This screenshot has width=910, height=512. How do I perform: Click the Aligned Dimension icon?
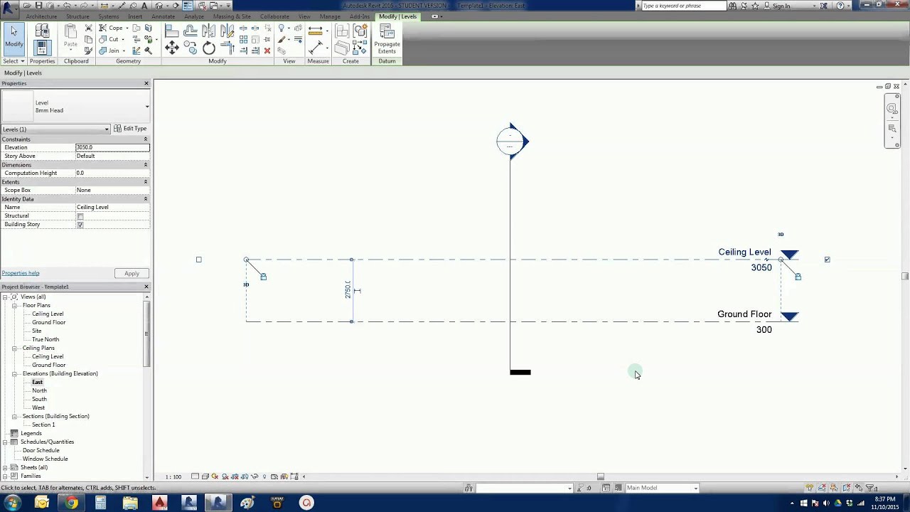point(316,48)
